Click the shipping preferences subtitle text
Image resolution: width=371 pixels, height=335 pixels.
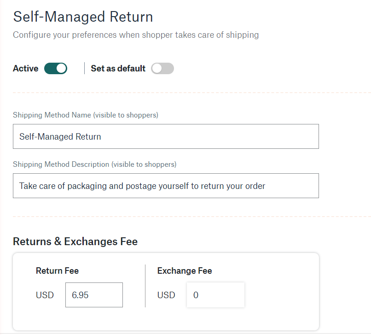[x=136, y=35]
